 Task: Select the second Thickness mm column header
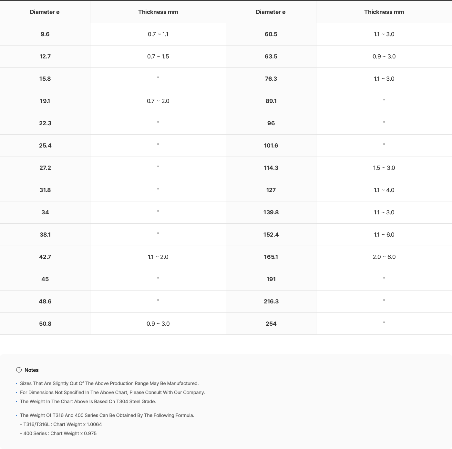click(384, 12)
